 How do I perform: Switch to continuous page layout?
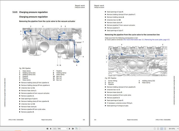coord(158,129)
